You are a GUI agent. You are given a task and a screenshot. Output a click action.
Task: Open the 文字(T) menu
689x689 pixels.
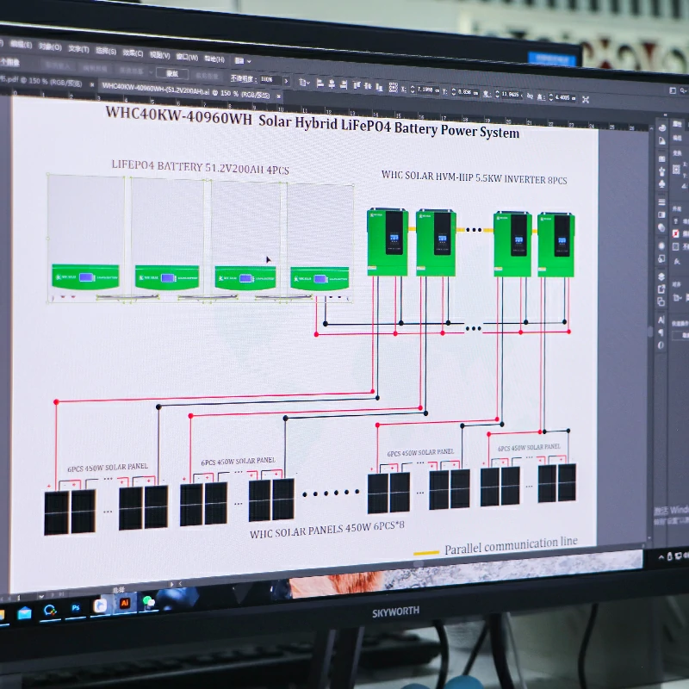click(x=78, y=49)
